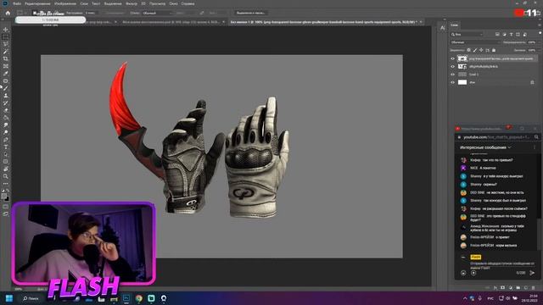Click background color swatch in toolbar
Screen dimensions: 543x305
(x=7, y=199)
